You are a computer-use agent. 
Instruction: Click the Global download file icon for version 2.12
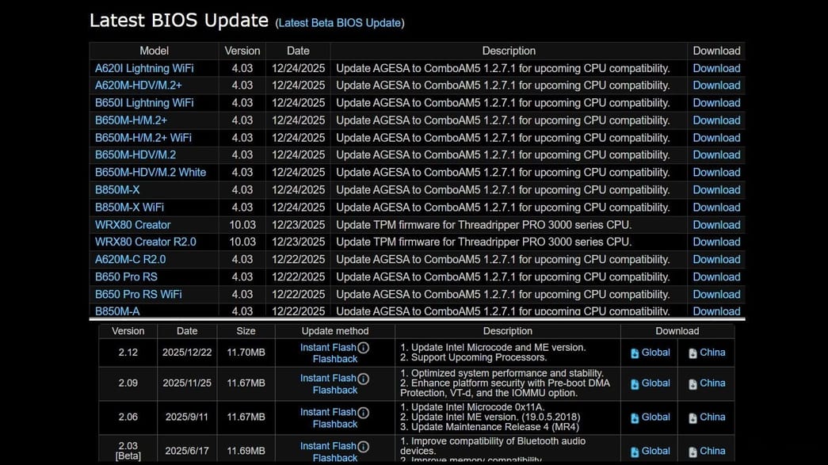pyautogui.click(x=635, y=352)
